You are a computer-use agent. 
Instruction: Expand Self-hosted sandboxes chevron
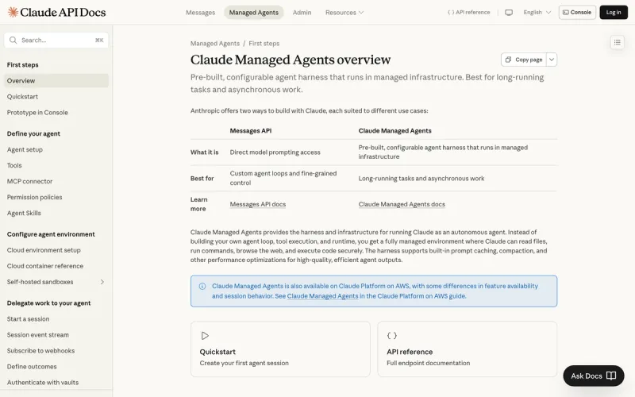[102, 282]
